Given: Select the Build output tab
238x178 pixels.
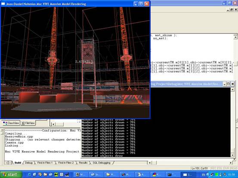Looking at the screenshot, I should pos(18,163).
